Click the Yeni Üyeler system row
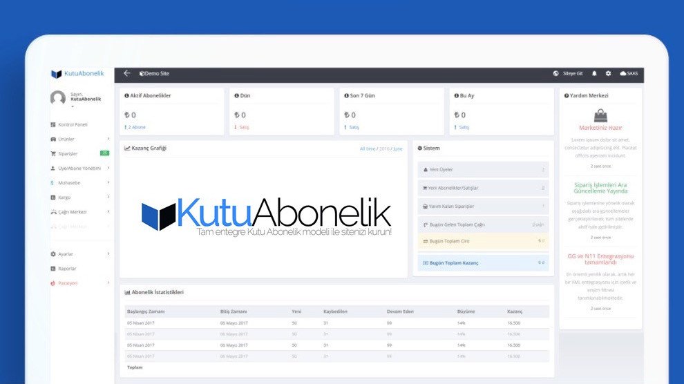 [x=483, y=169]
